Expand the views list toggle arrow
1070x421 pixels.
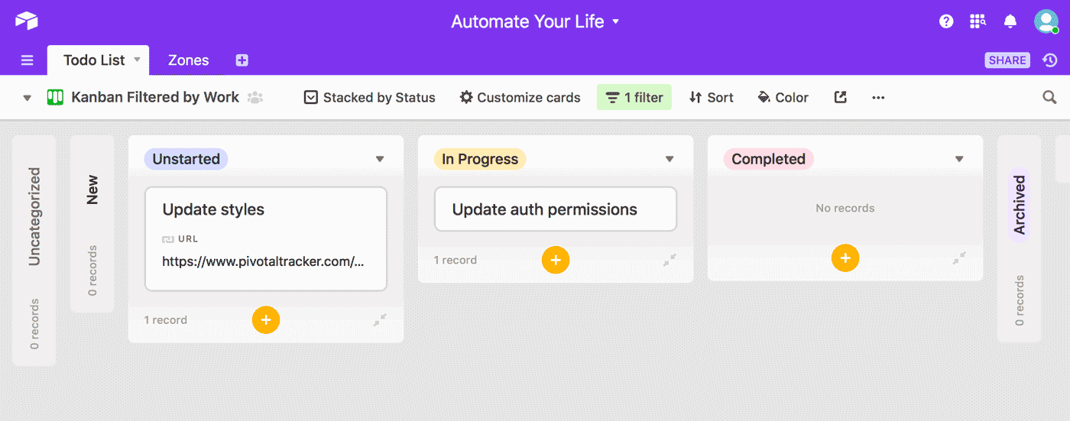[x=28, y=98]
